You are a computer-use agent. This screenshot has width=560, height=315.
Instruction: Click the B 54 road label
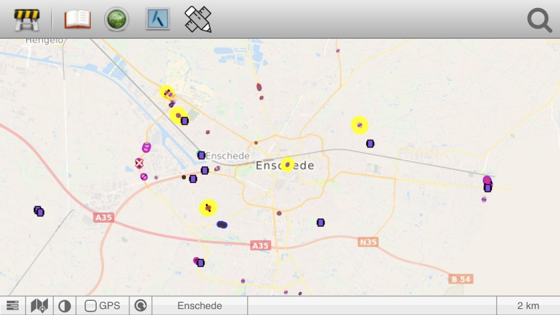(461, 279)
